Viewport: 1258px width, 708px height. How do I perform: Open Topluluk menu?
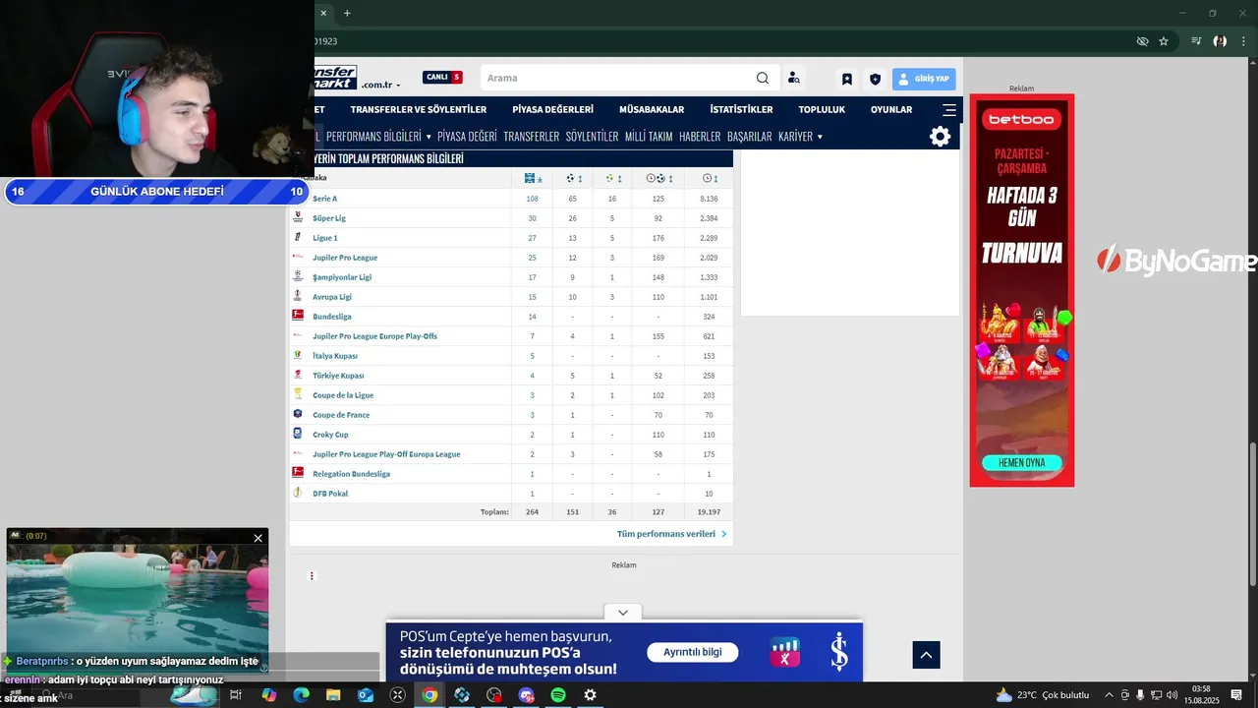point(822,110)
